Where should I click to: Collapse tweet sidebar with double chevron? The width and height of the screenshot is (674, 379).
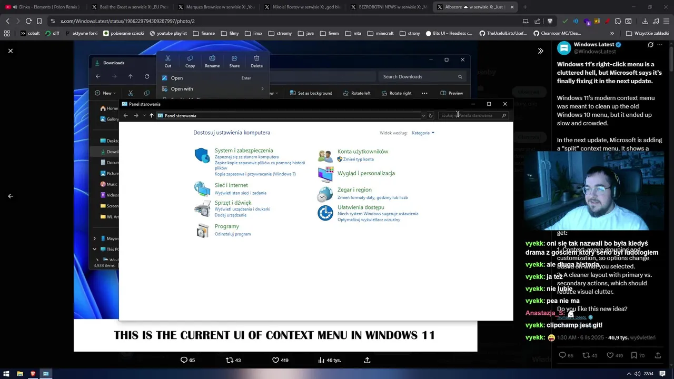(x=540, y=51)
